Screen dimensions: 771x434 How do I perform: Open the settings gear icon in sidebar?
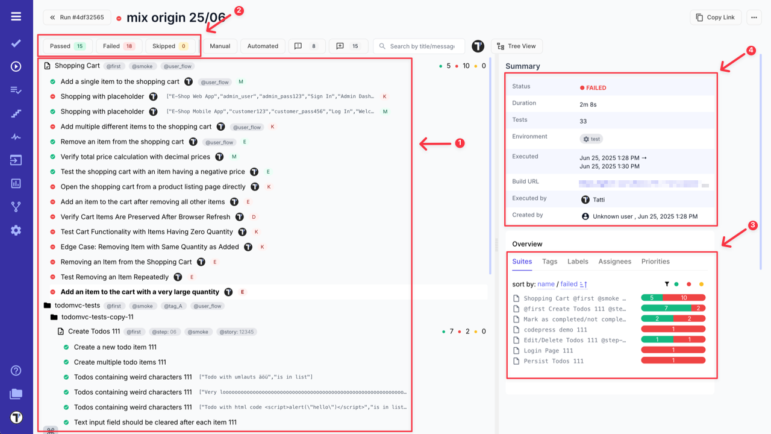coord(16,230)
